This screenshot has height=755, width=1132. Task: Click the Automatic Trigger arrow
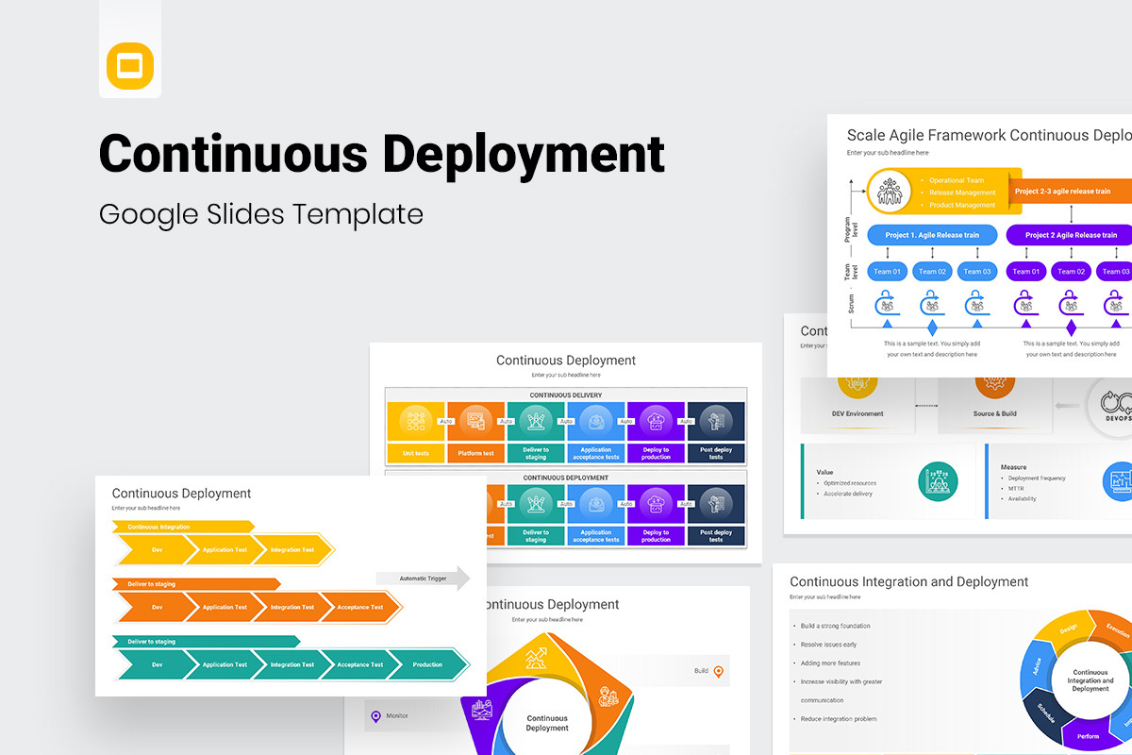[x=424, y=579]
